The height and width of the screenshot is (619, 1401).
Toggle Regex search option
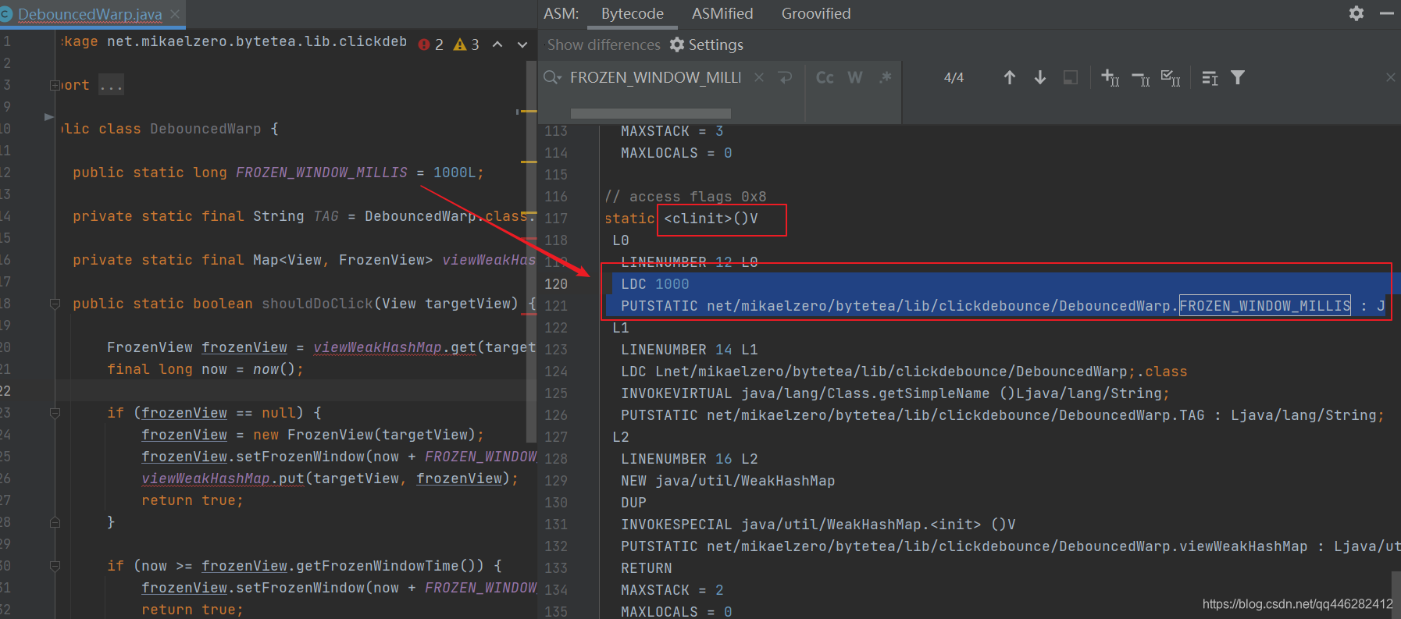(x=885, y=77)
